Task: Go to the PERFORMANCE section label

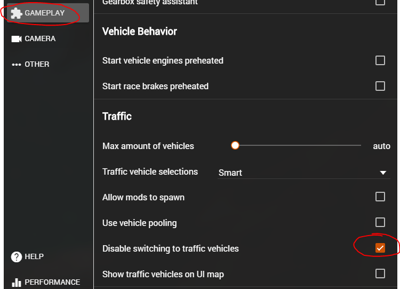Action: click(52, 282)
